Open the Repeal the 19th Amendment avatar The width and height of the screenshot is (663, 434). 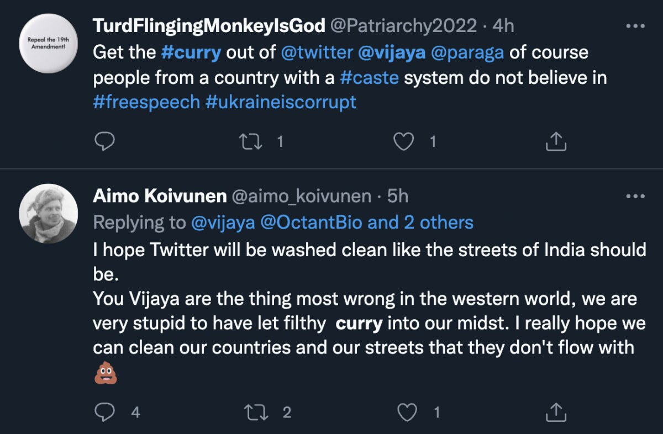49,43
